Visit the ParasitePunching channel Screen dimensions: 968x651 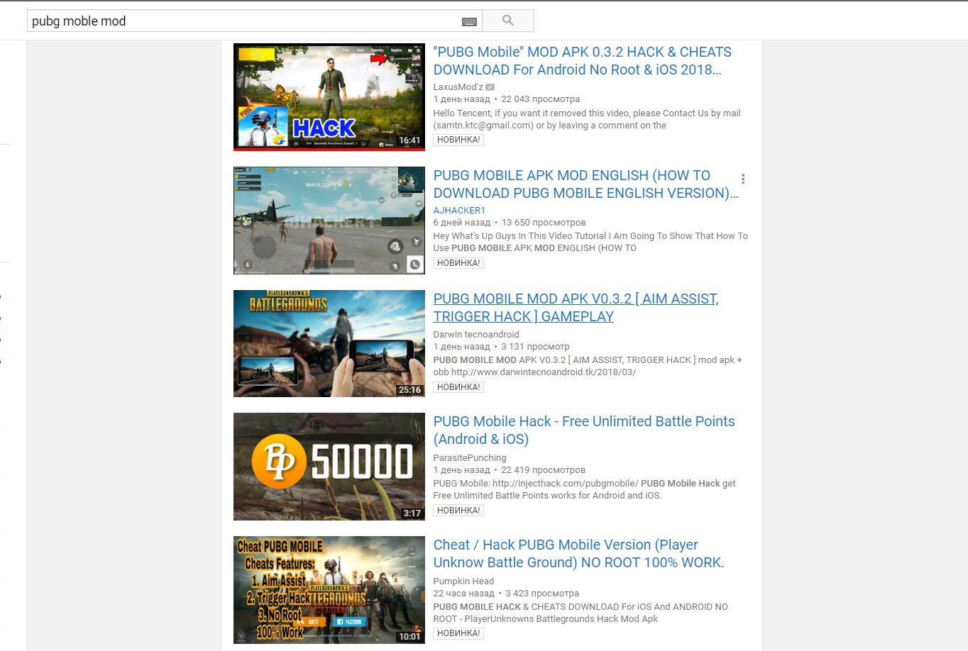pyautogui.click(x=470, y=458)
